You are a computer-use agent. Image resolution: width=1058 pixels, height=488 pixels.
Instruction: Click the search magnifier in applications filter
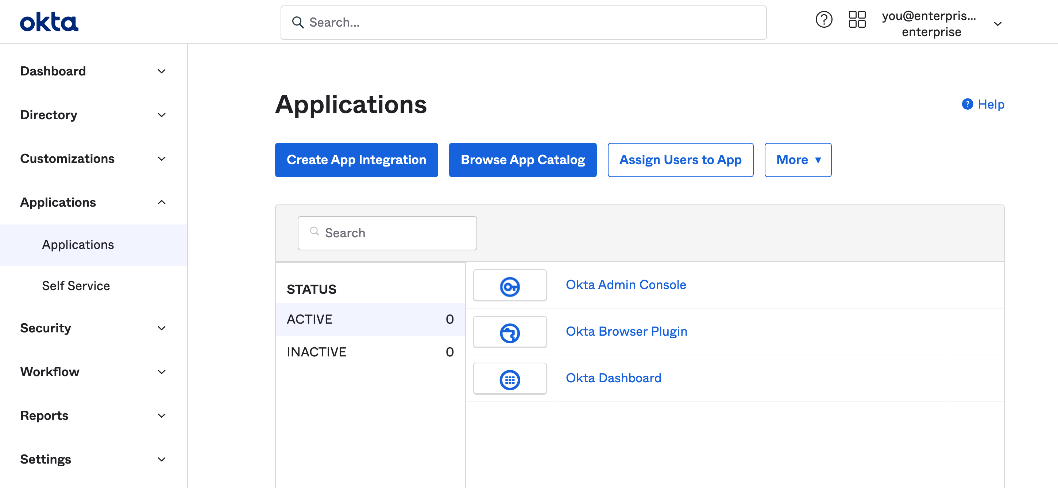315,232
